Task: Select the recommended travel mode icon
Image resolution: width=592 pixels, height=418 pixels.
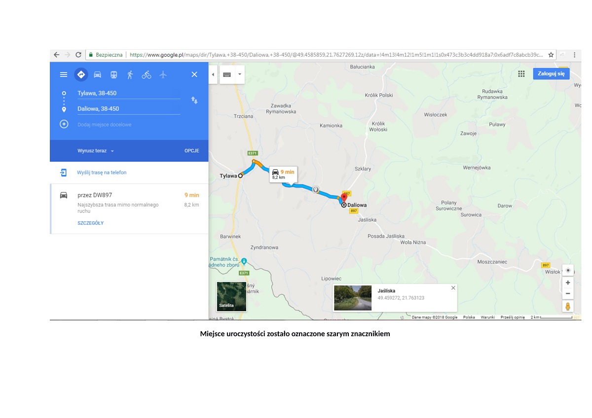Action: click(81, 74)
